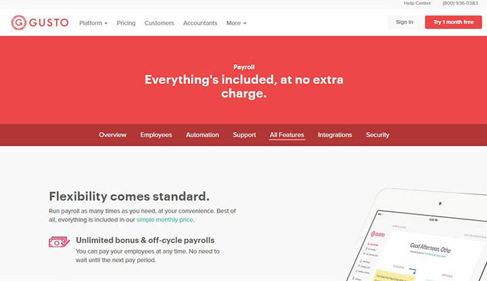
Task: Switch to the Overview tab
Action: (112, 135)
